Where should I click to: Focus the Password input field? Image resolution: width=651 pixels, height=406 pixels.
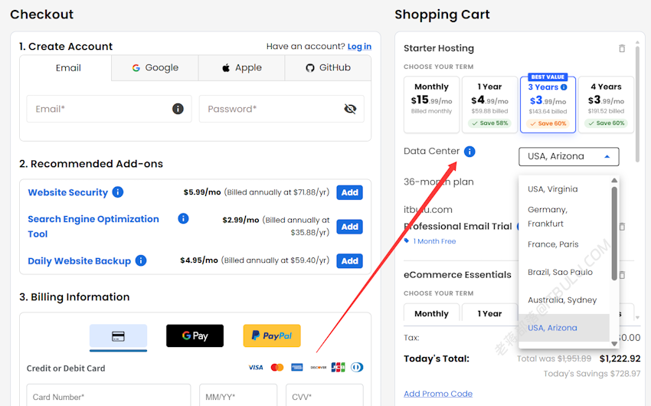(282, 109)
